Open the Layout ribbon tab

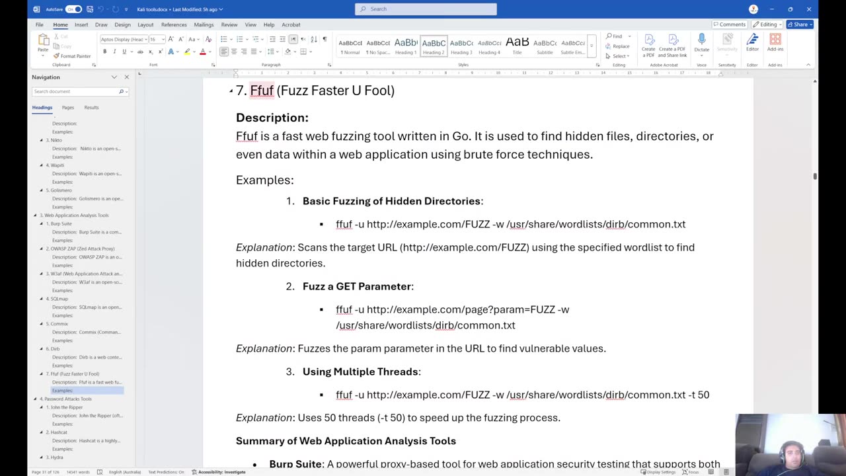pos(145,24)
